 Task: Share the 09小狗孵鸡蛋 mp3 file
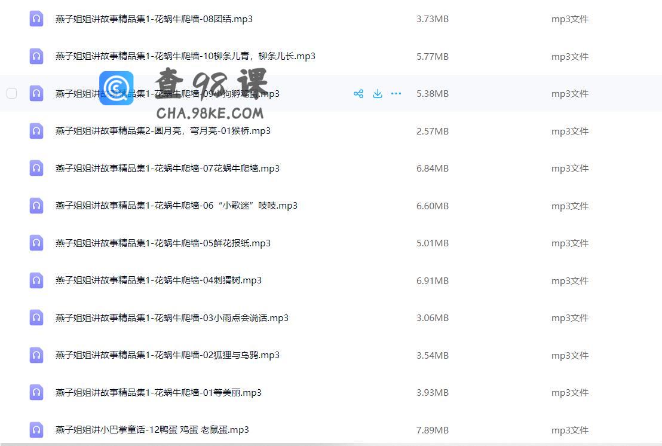(358, 93)
